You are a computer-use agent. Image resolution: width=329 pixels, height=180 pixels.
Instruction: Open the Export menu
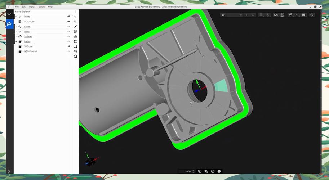pos(41,7)
